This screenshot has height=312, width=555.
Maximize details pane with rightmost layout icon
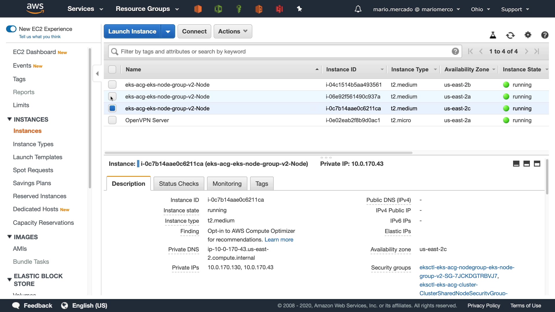click(537, 164)
